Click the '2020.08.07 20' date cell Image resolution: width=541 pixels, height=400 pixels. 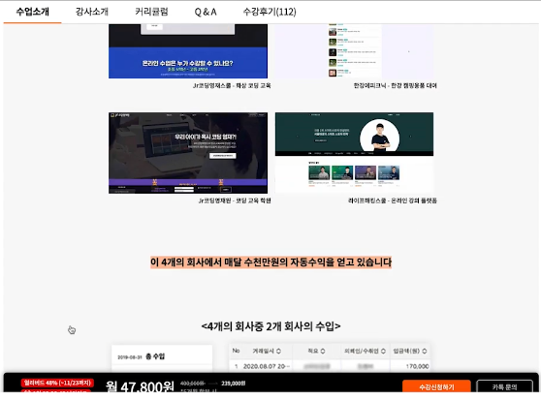[x=266, y=366]
